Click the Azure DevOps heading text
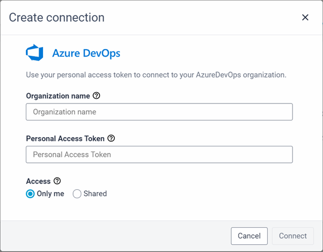Image resolution: width=323 pixels, height=252 pixels. tap(86, 53)
